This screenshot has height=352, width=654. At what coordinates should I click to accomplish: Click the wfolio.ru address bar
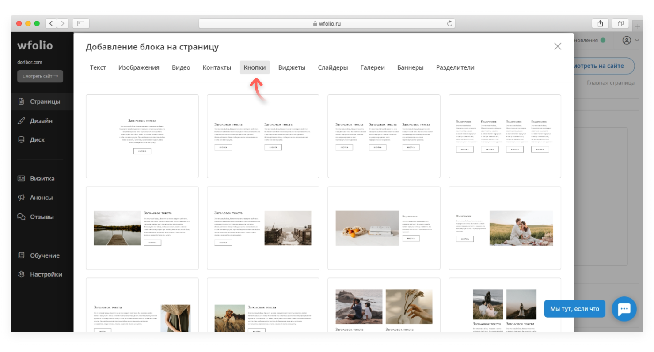point(327,23)
